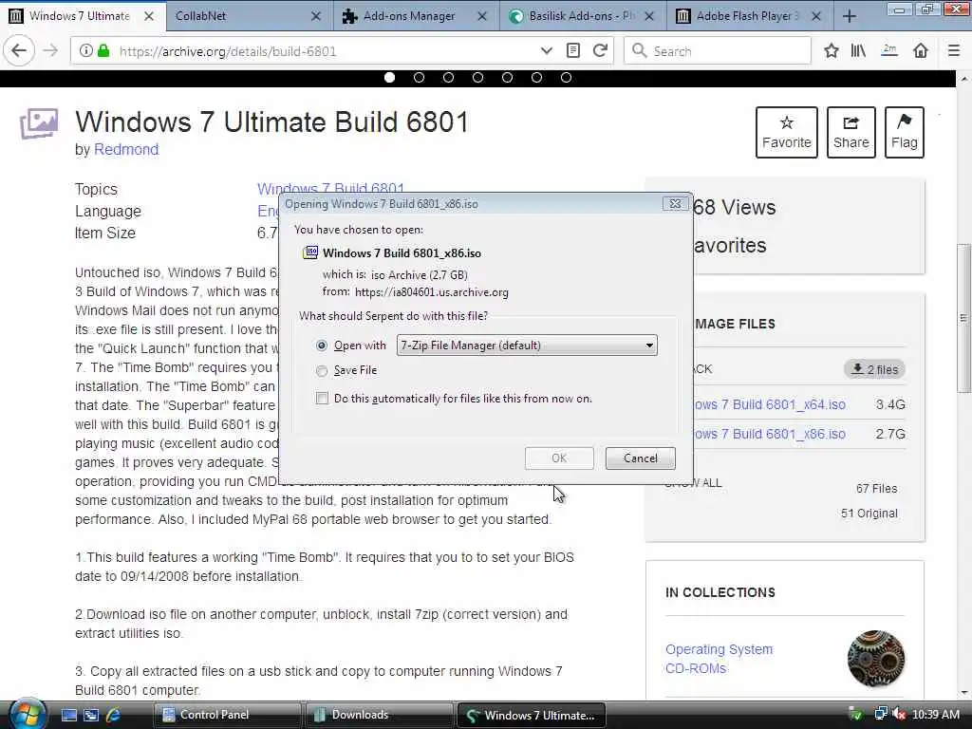This screenshot has width=972, height=729.
Task: Click the Windows 7 Build 6801 topic link
Action: 330,189
